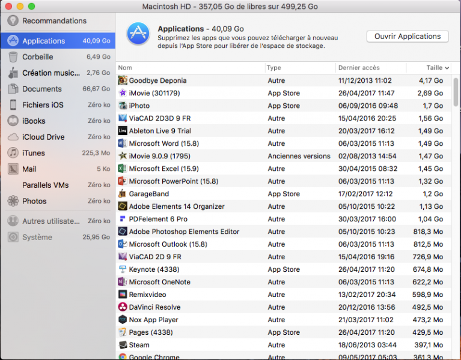This screenshot has height=360, width=461.
Task: Click the iMovie (301179) star icon
Action: (123, 93)
